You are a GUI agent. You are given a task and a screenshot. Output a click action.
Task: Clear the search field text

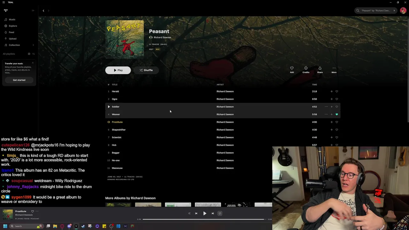coord(394,11)
